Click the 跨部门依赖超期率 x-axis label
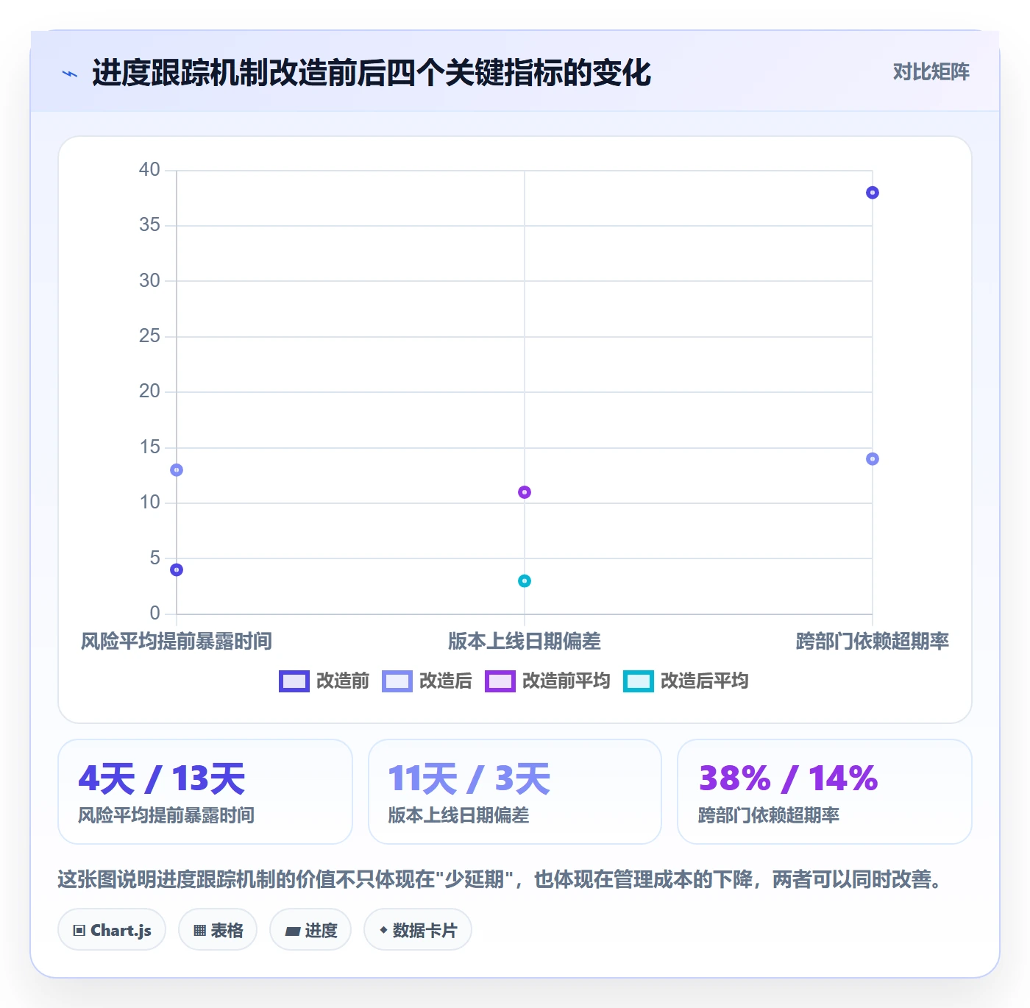Screen dimensions: 1030x1008 pyautogui.click(x=873, y=642)
